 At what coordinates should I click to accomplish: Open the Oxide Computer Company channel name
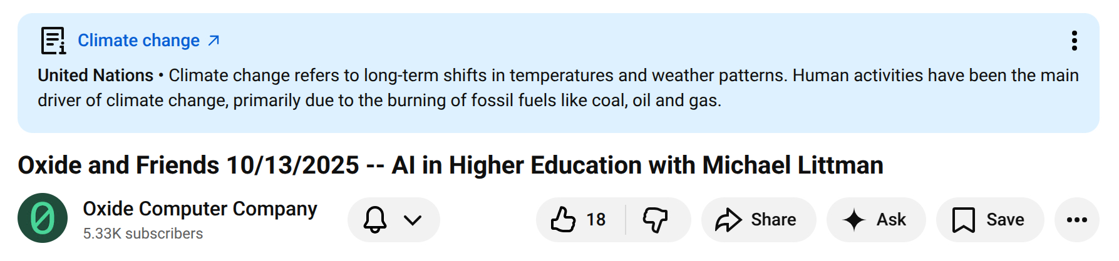click(200, 209)
